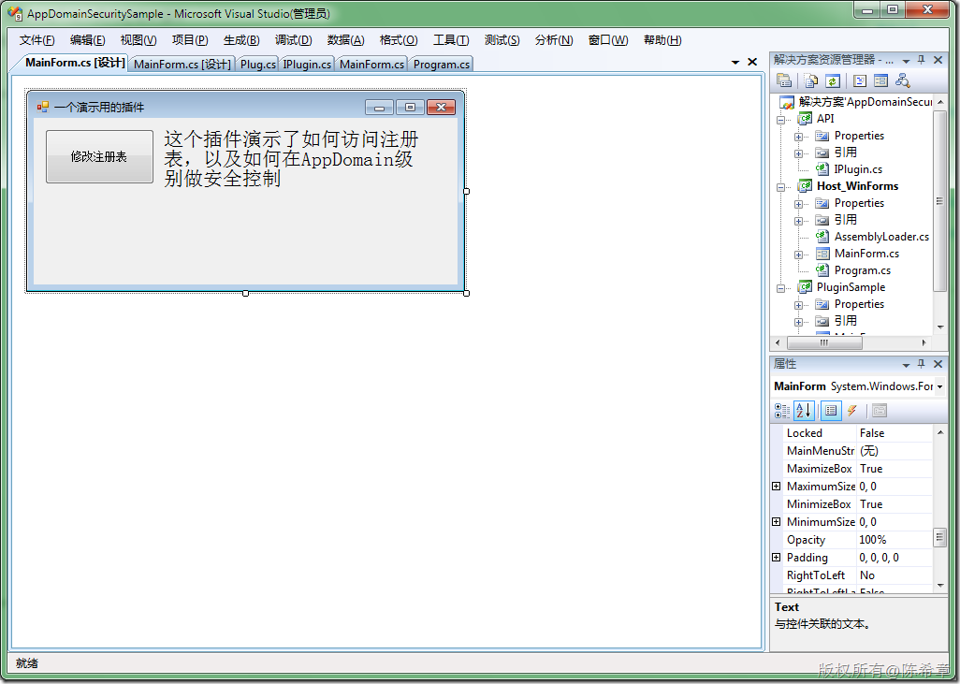Expand the MinimumSize property
960x684 pixels.
pos(777,522)
